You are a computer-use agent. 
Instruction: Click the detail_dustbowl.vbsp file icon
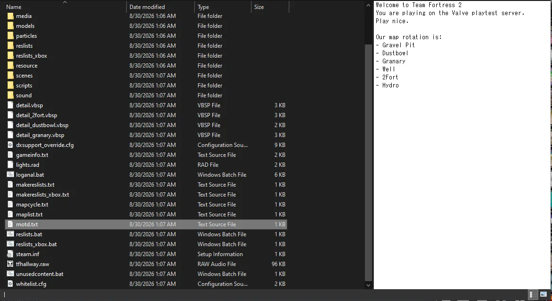pos(10,125)
